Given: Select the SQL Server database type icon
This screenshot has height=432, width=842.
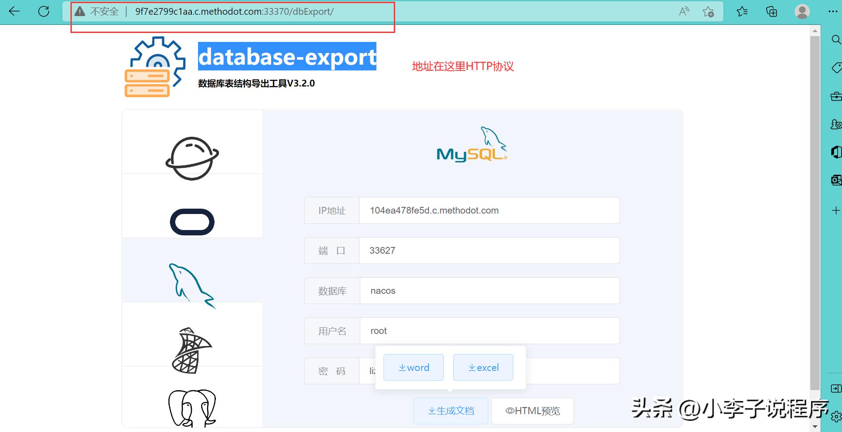Looking at the screenshot, I should (x=192, y=350).
